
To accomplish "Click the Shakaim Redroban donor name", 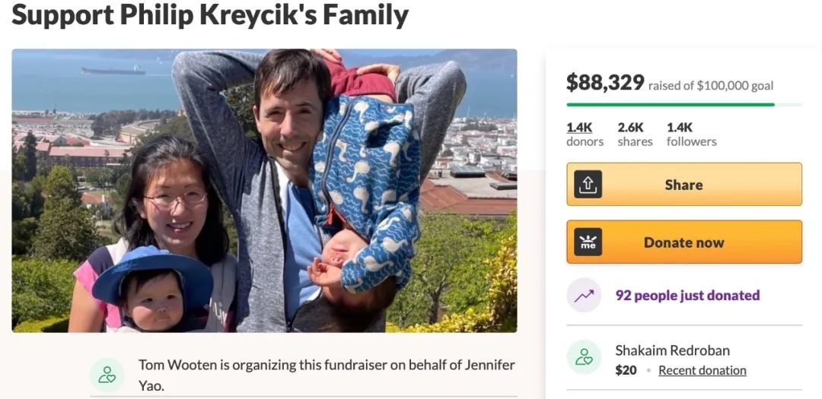I will pos(672,350).
